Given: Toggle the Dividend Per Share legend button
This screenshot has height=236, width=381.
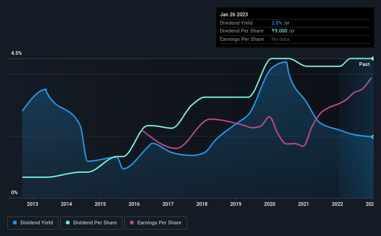Looking at the screenshot, I should coord(91,223).
